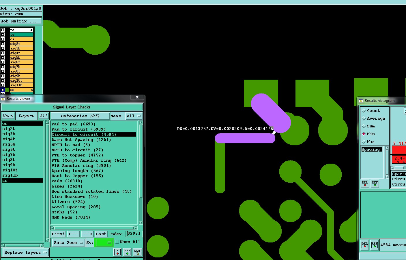This screenshot has width=406, height=260.
Task: Select the Min radio option in histogram
Action: pos(364,134)
